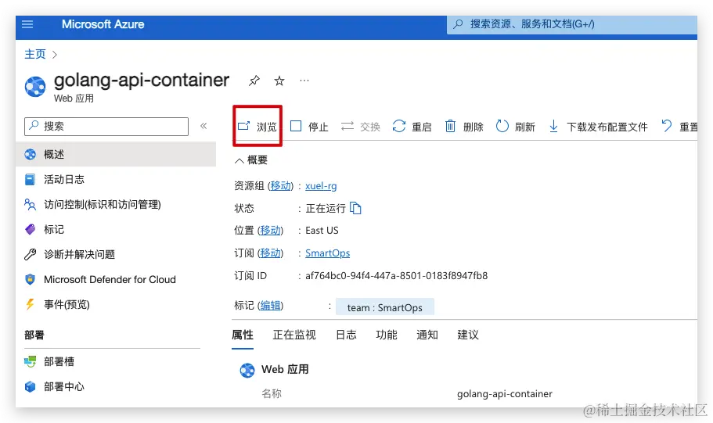The height and width of the screenshot is (423, 713).
Task: Click the golang-api-container name value in properties
Action: [x=505, y=393]
